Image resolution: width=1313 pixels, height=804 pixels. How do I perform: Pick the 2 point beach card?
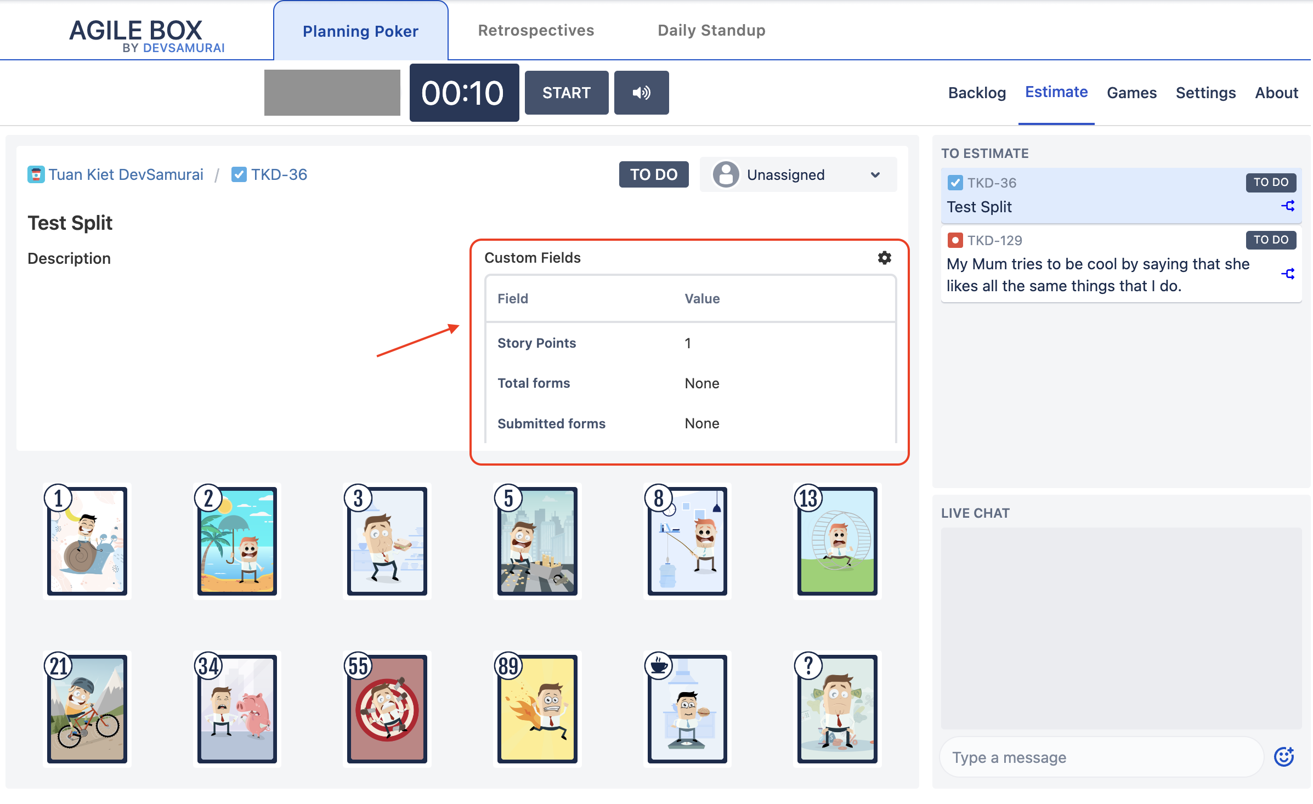pos(236,540)
